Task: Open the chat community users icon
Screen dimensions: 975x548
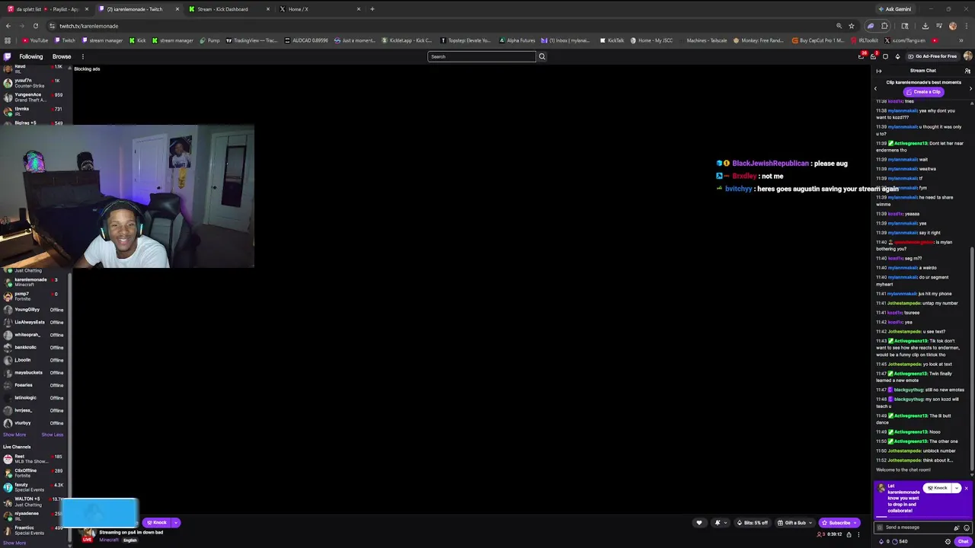Action: tap(967, 71)
